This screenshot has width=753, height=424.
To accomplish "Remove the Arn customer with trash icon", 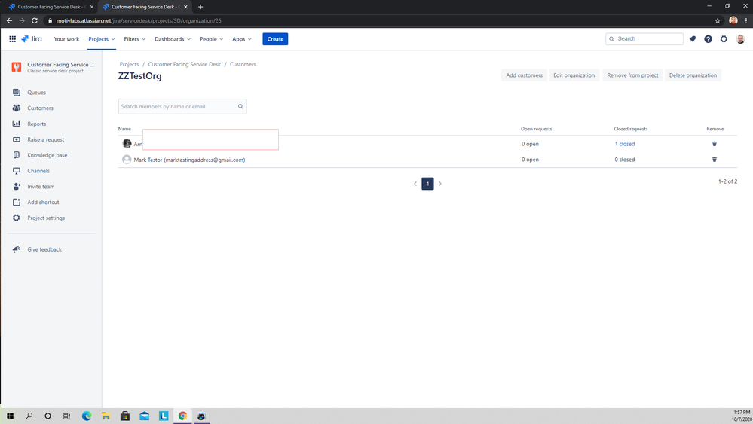I will 714,144.
